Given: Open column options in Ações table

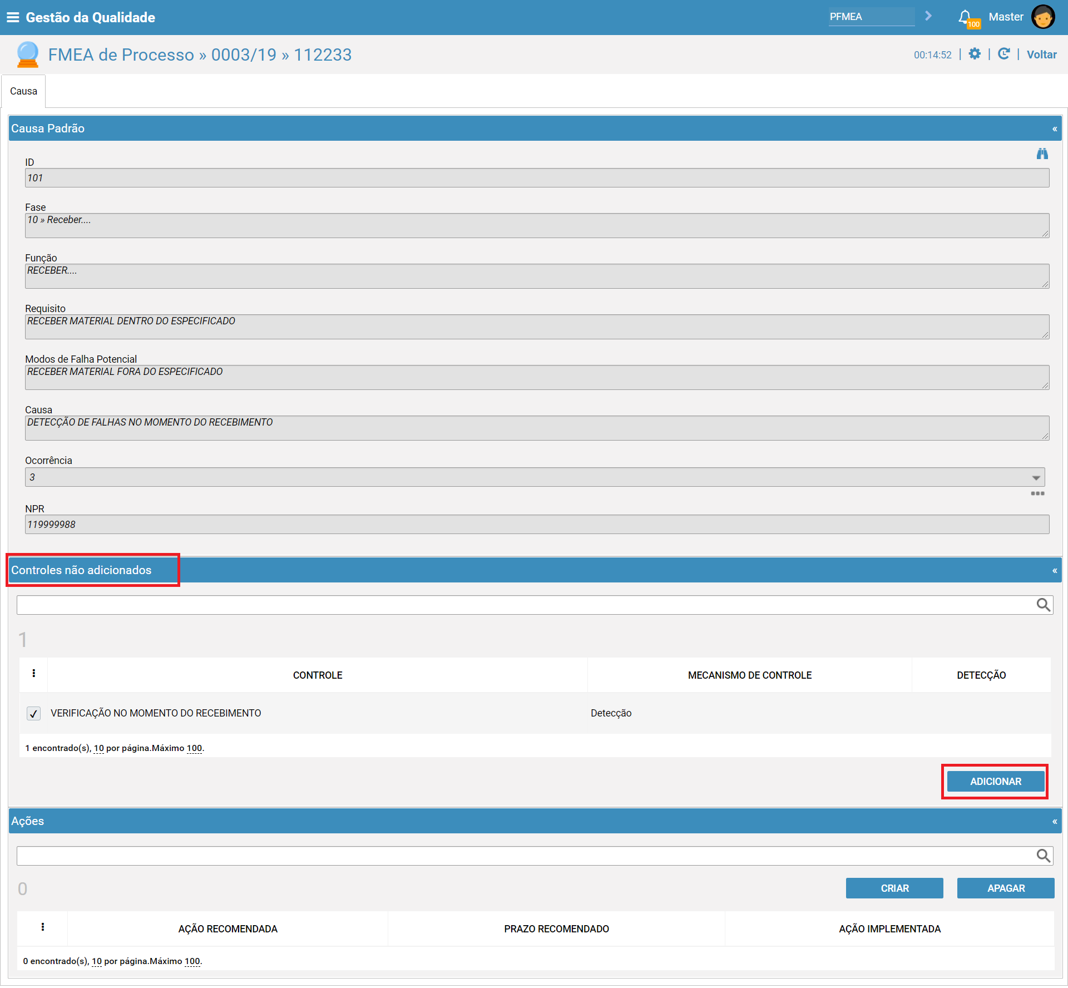Looking at the screenshot, I should (43, 927).
